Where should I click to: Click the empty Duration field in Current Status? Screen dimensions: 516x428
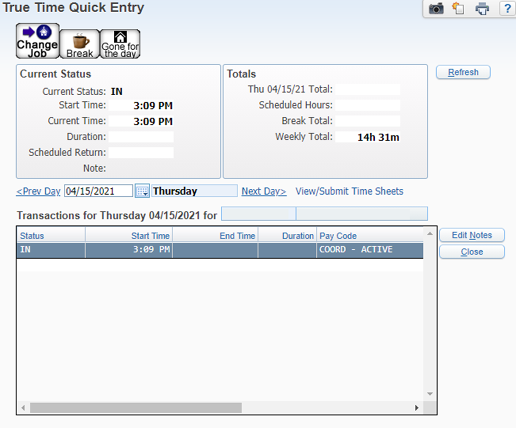pos(141,137)
